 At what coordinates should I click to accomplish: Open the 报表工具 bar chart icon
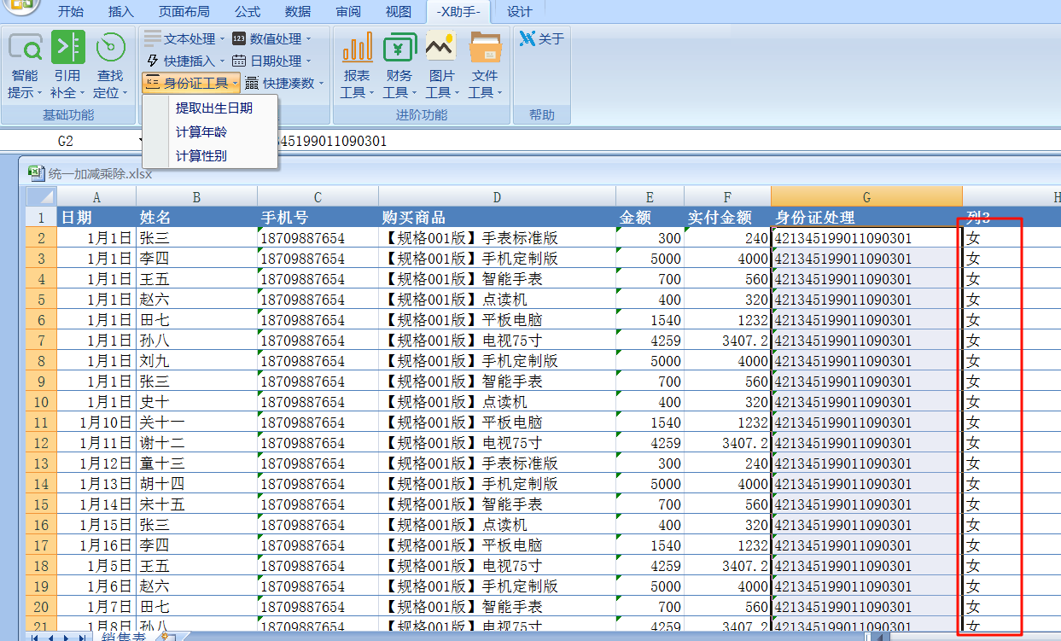pyautogui.click(x=357, y=47)
